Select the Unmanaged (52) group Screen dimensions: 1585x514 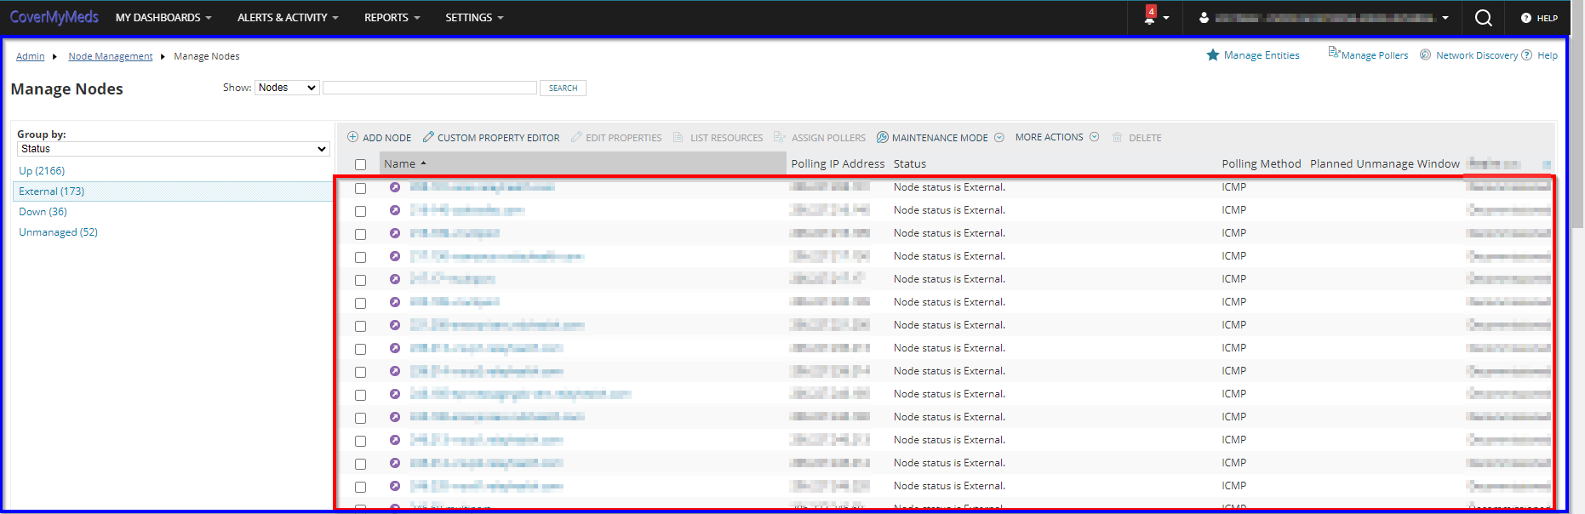[x=58, y=232]
